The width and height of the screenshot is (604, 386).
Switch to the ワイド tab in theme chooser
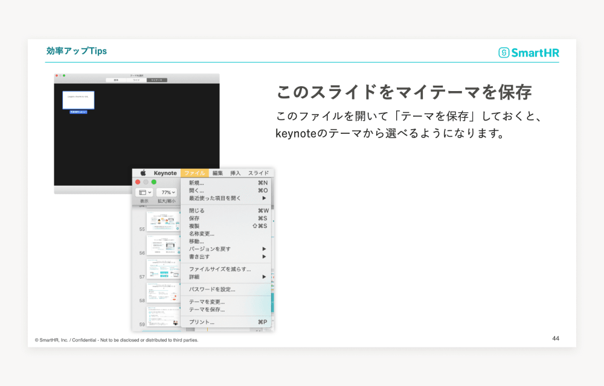(x=137, y=80)
